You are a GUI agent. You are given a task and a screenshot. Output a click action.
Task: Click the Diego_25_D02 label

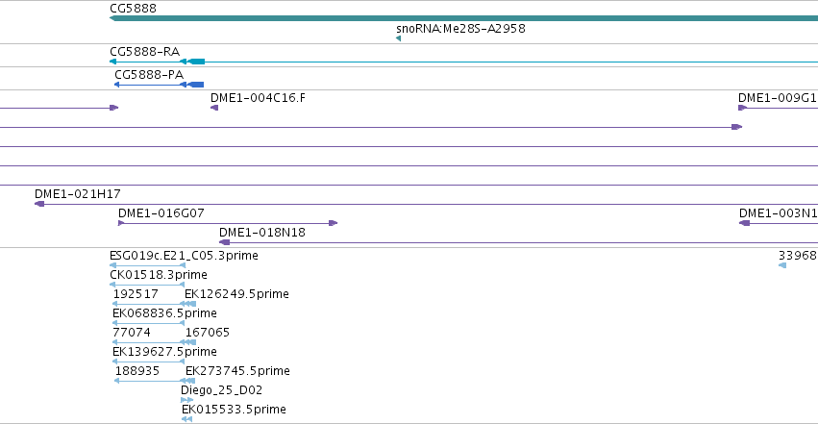coord(222,390)
